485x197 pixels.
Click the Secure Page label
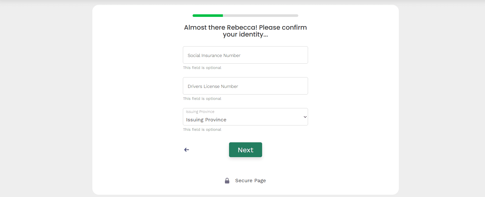[x=250, y=180]
